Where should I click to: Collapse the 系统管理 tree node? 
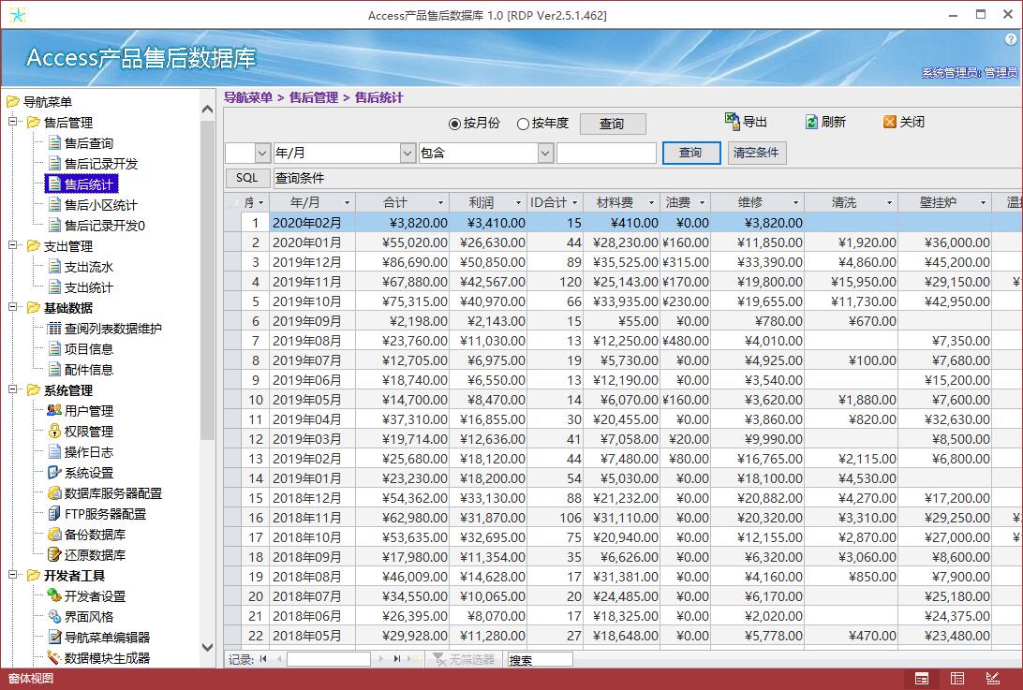pyautogui.click(x=12, y=389)
